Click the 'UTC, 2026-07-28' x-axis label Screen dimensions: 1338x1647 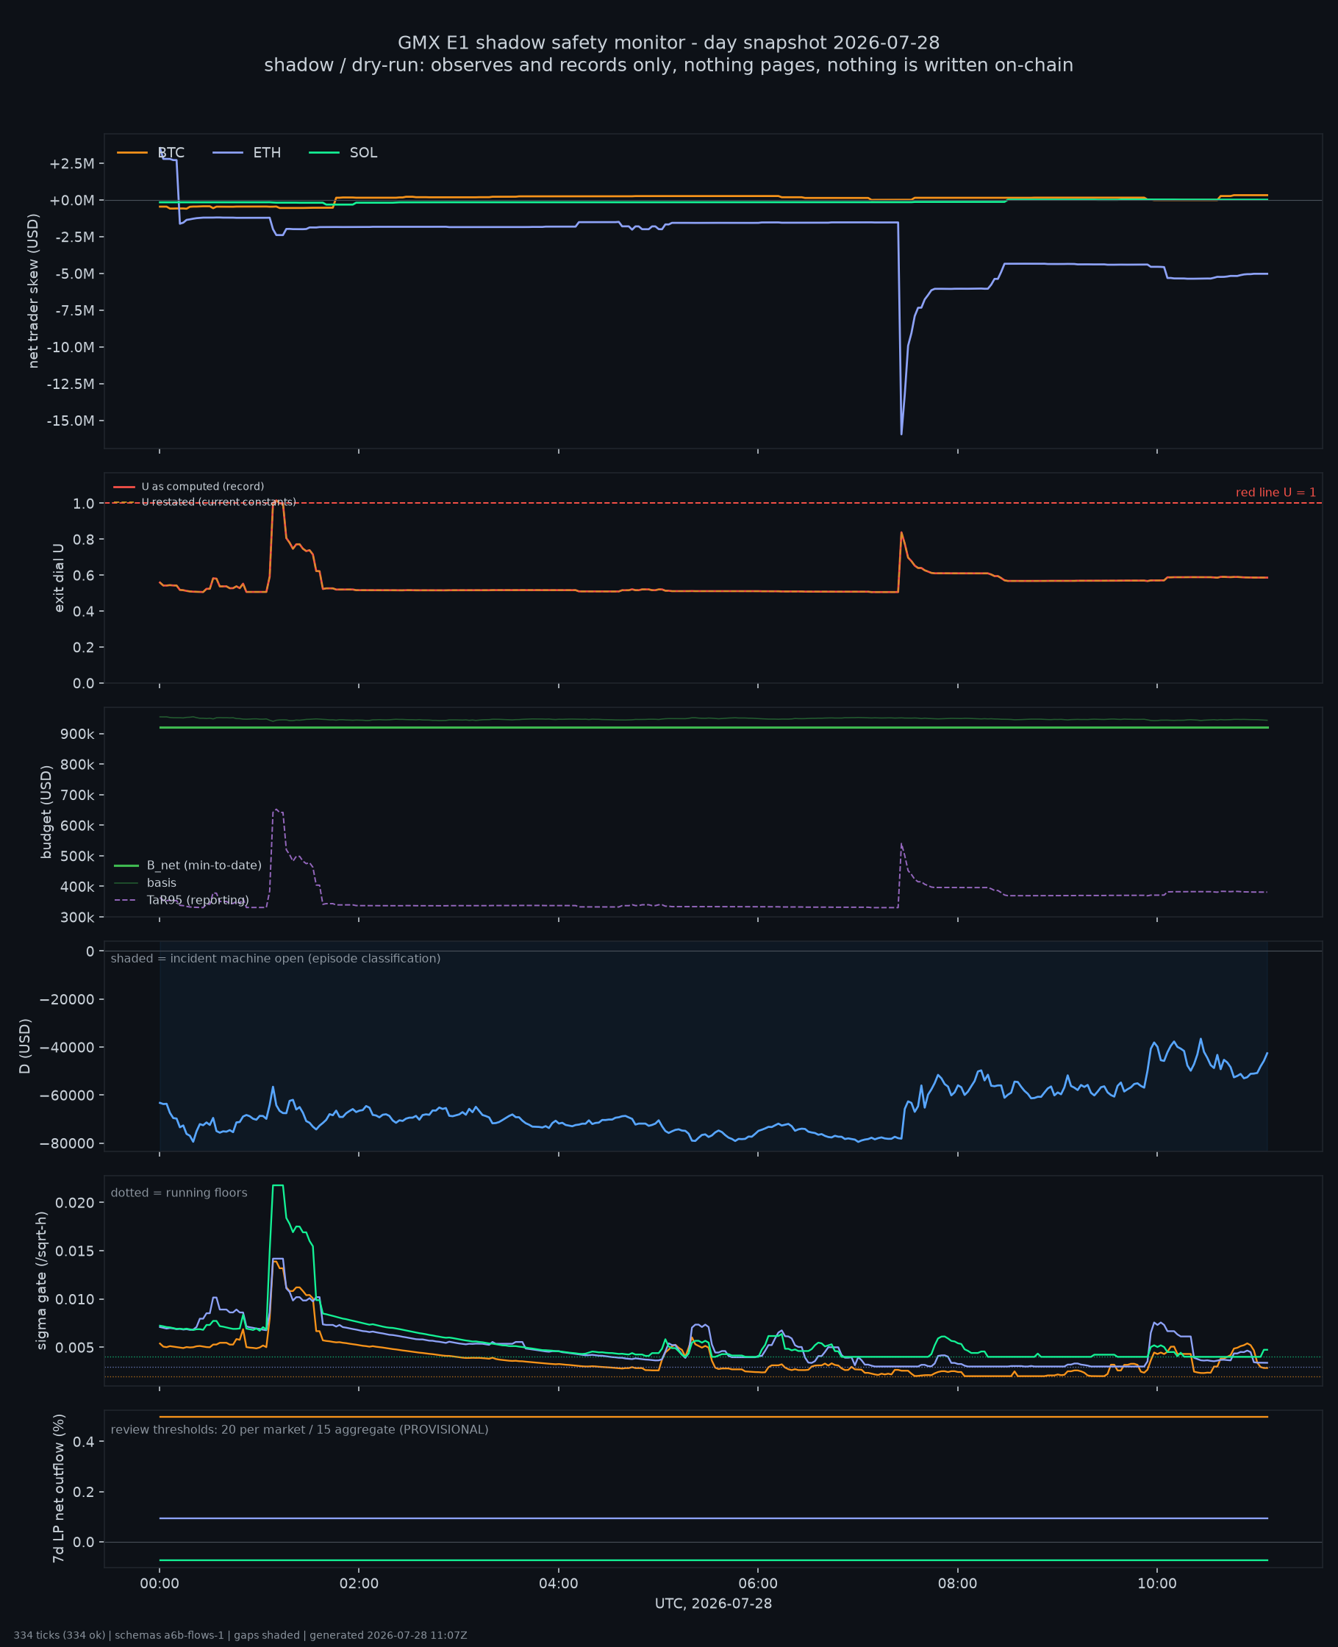[713, 1604]
